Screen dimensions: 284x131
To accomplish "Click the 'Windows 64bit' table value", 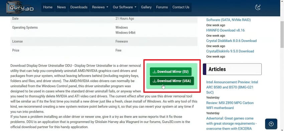I will (125, 33).
